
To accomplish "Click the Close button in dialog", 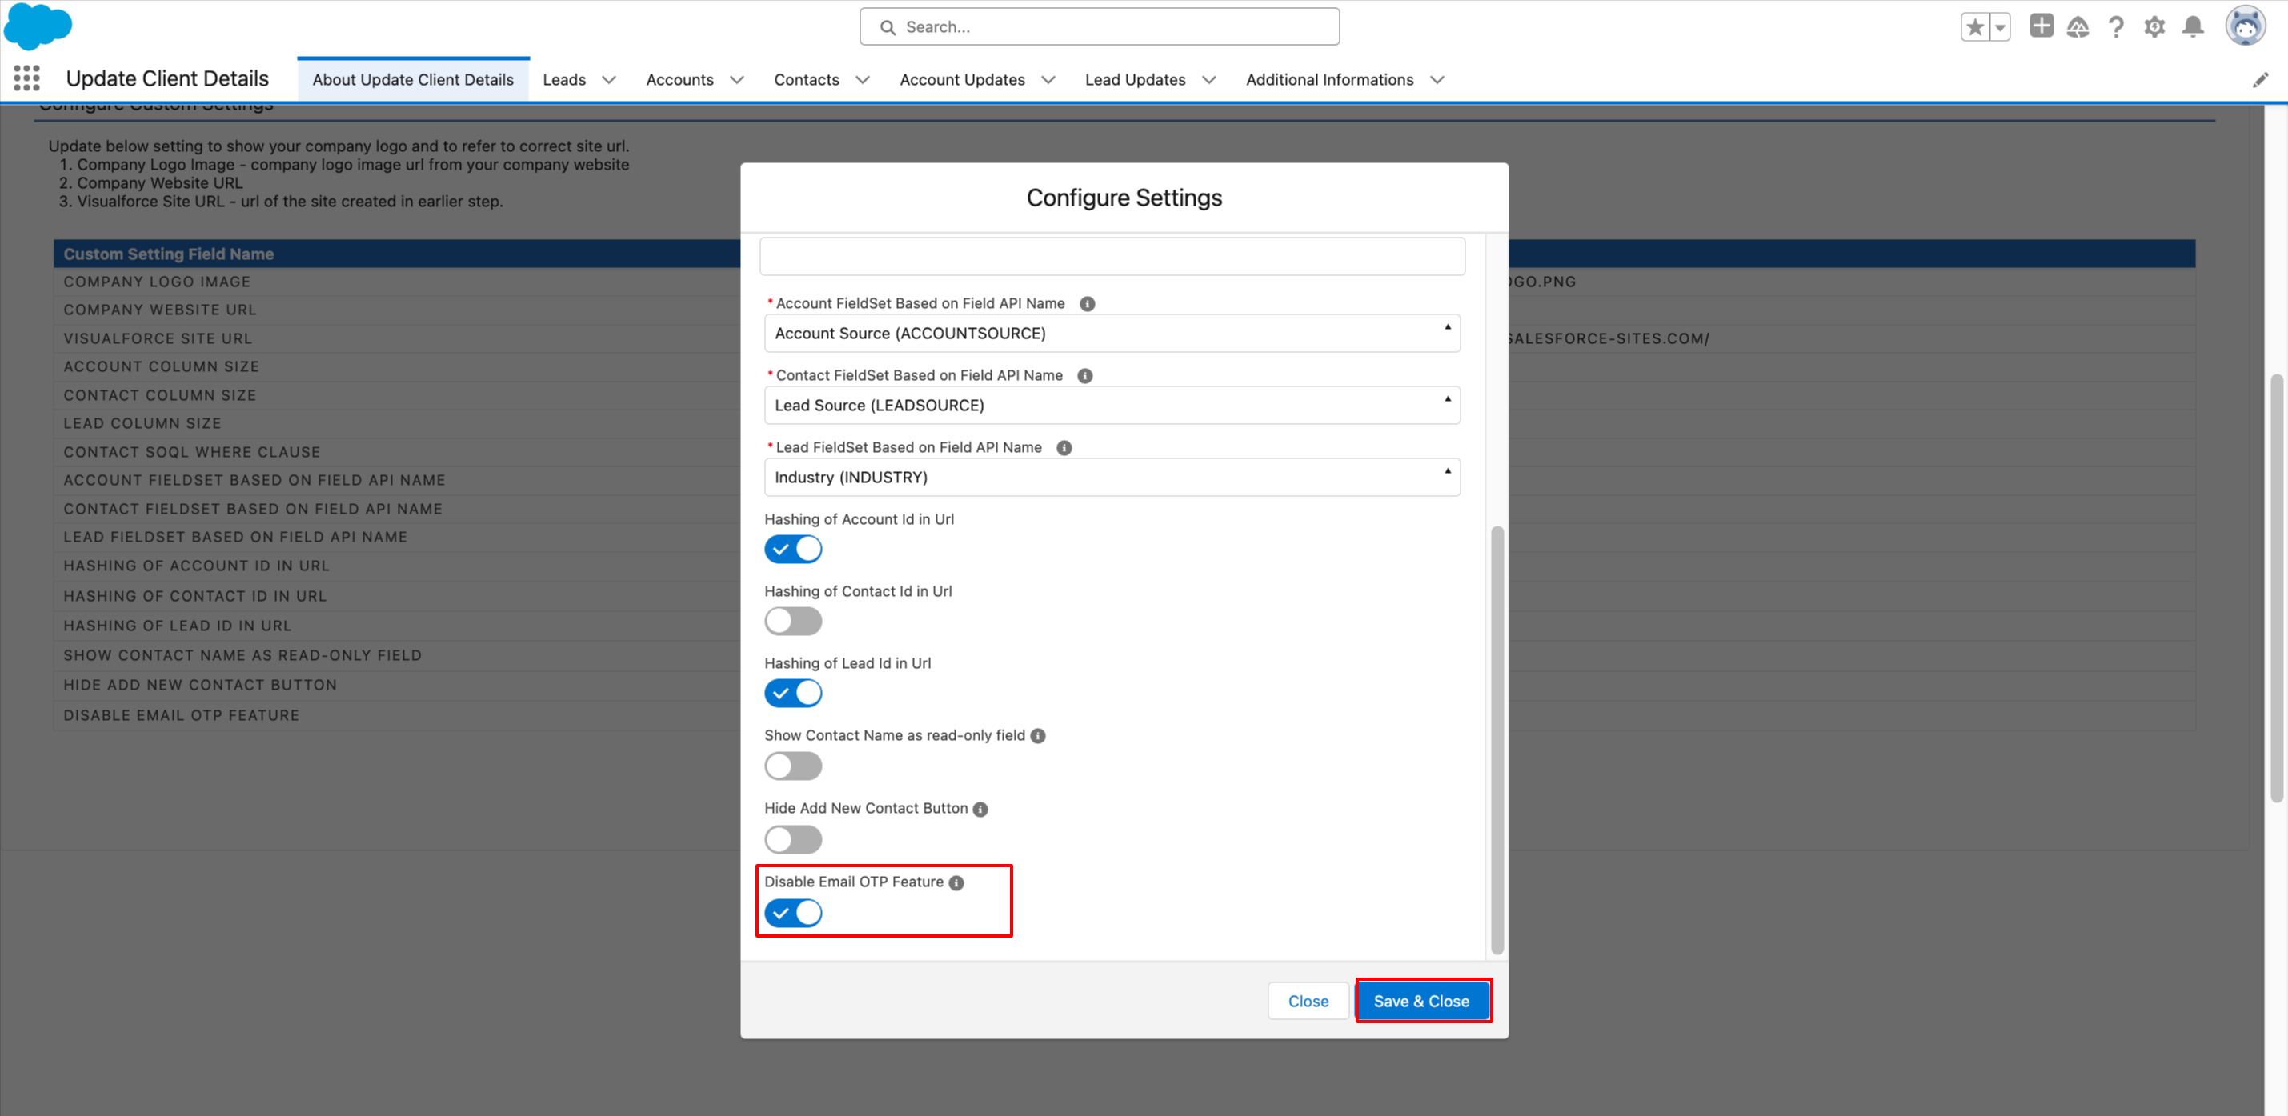I will coord(1308,1002).
